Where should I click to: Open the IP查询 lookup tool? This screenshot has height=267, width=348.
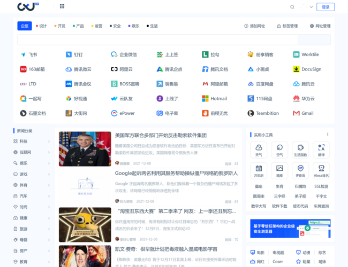click(300, 171)
